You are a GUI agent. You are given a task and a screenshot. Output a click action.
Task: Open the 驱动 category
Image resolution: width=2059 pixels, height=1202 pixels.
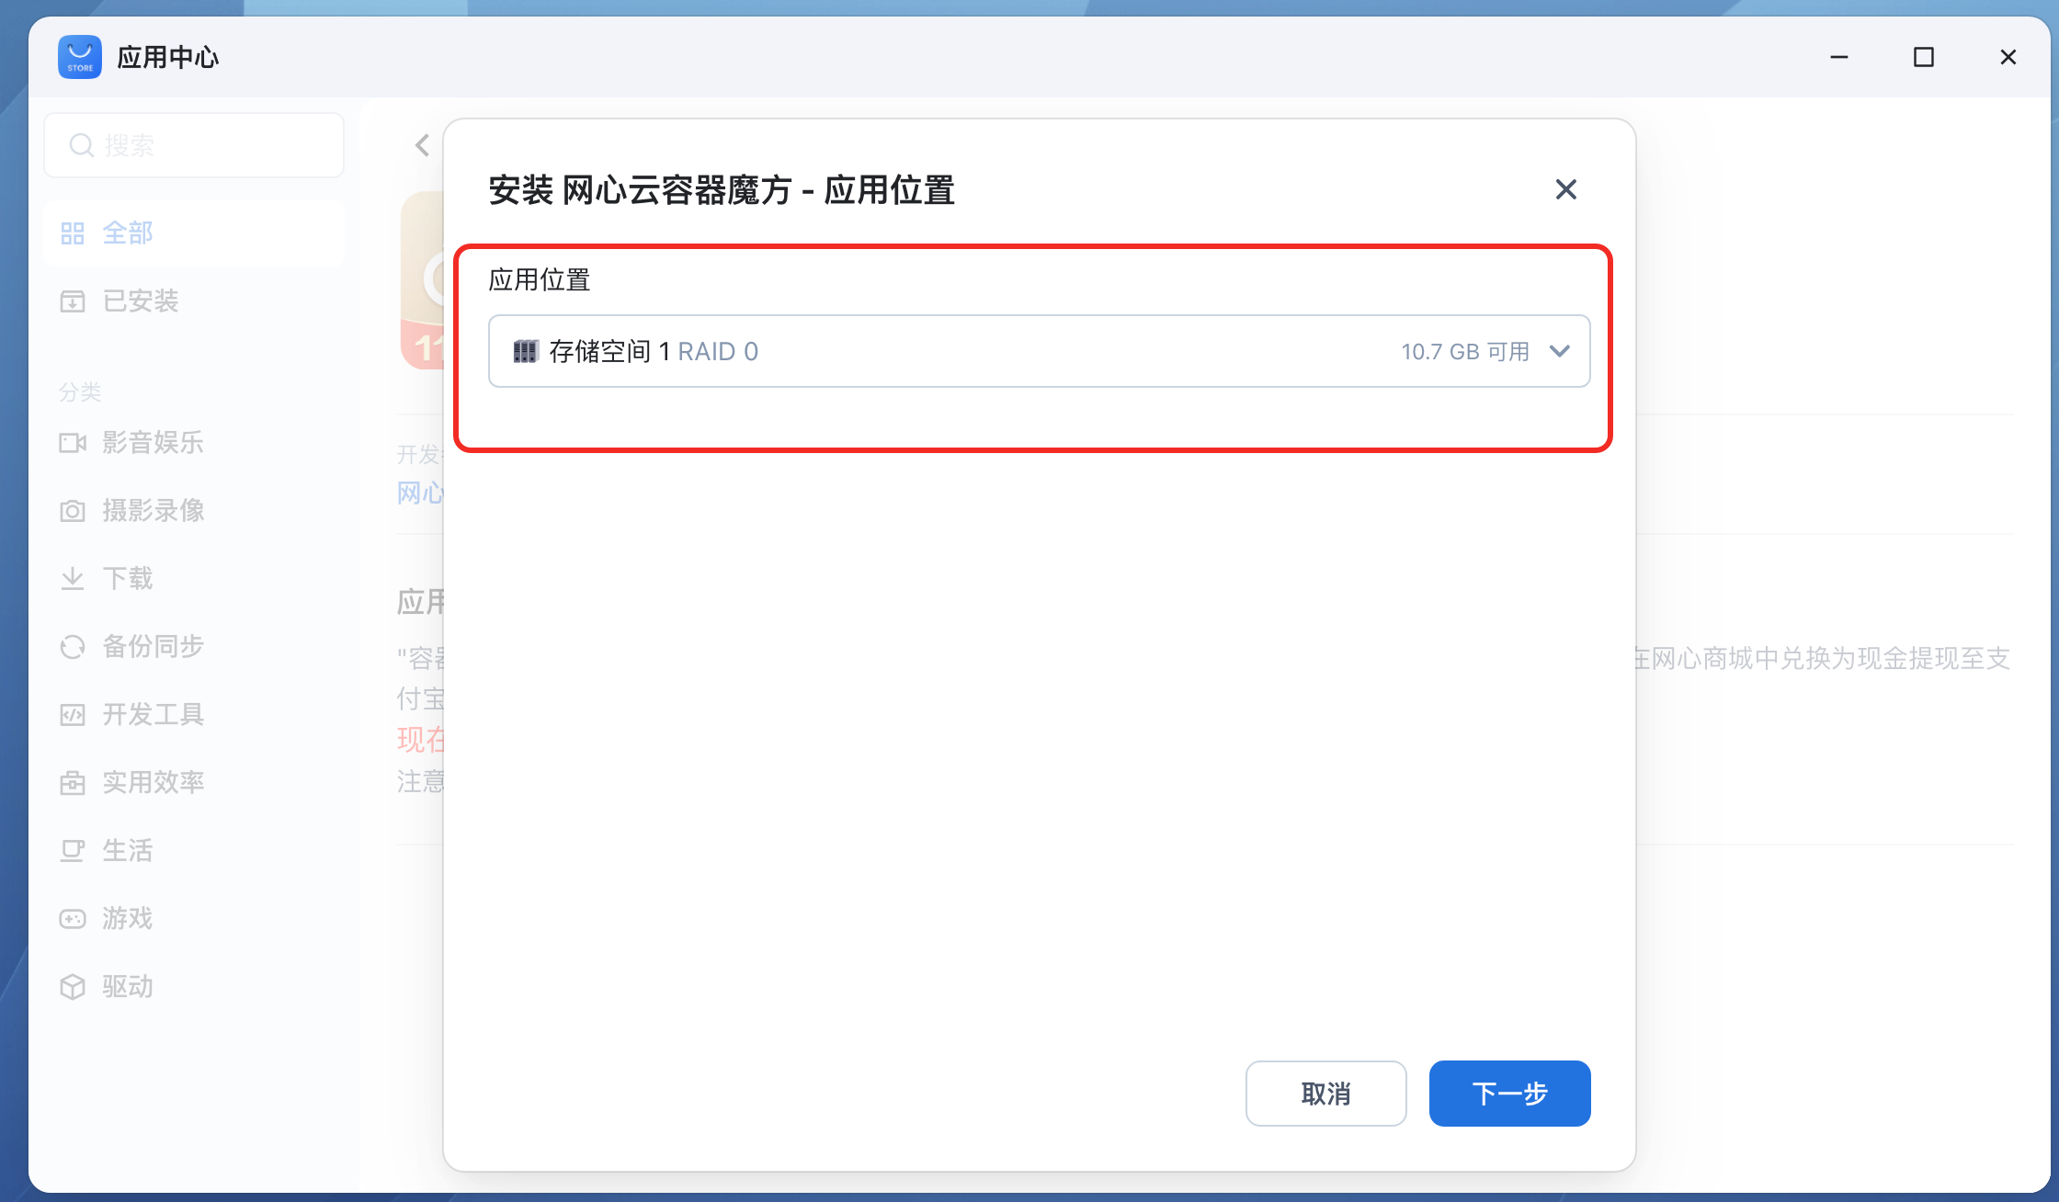tap(194, 987)
